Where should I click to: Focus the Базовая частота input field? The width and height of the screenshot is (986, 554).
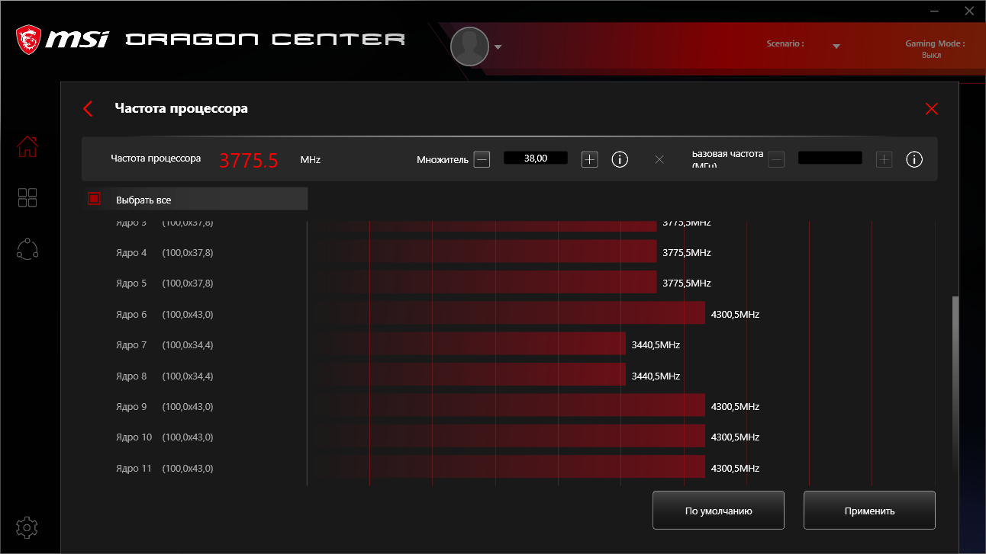[830, 158]
